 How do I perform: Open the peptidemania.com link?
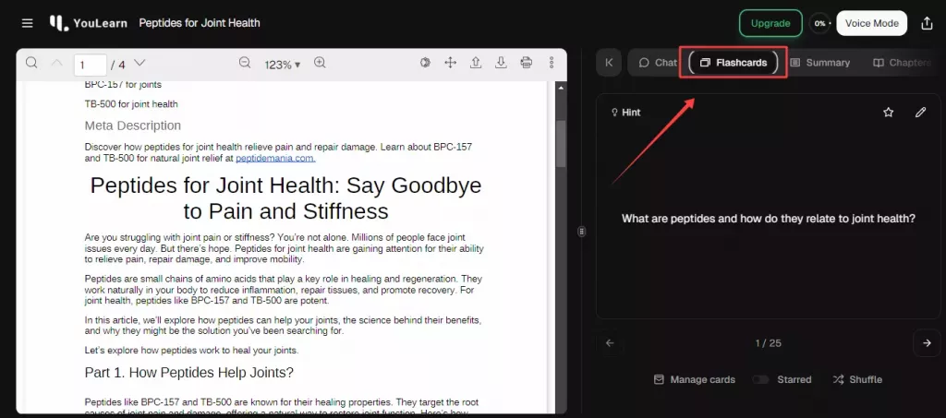pyautogui.click(x=275, y=159)
